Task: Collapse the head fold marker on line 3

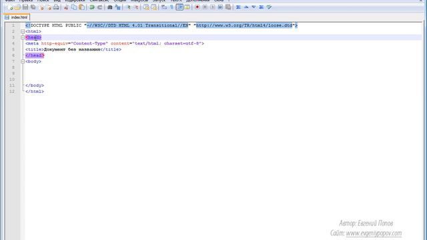Action: (23, 37)
